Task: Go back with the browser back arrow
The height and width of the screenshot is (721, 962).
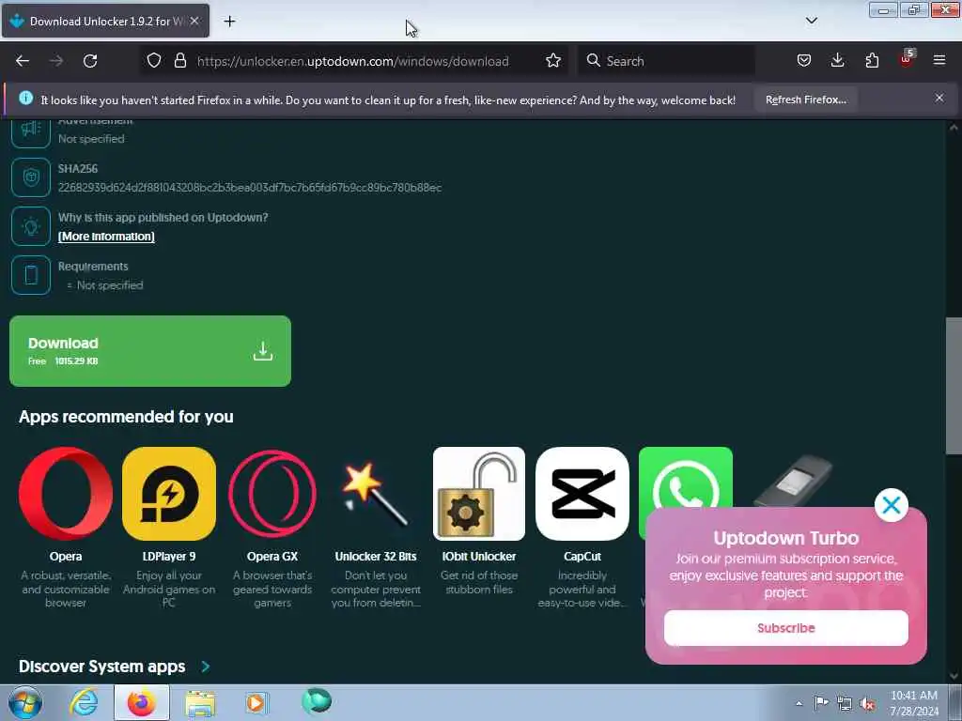Action: (x=23, y=61)
